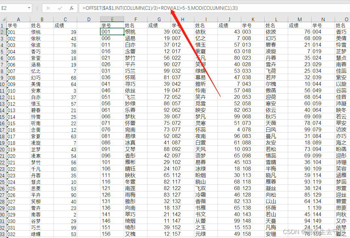Select column L header
Viewport: 350px width, 238px height.
click(x=276, y=20)
